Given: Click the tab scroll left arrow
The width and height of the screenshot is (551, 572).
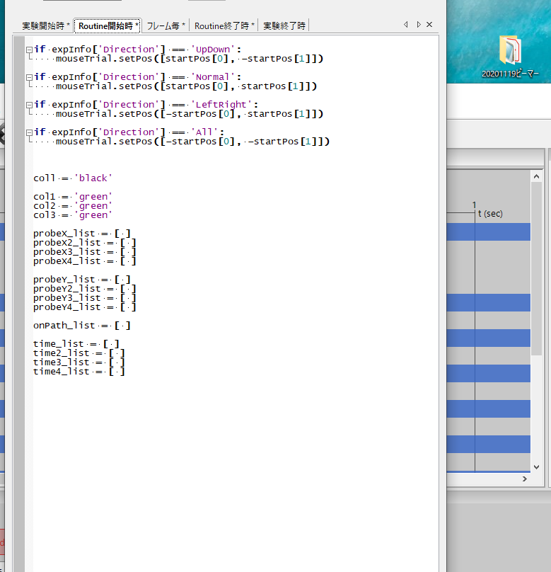Looking at the screenshot, I should click(406, 25).
